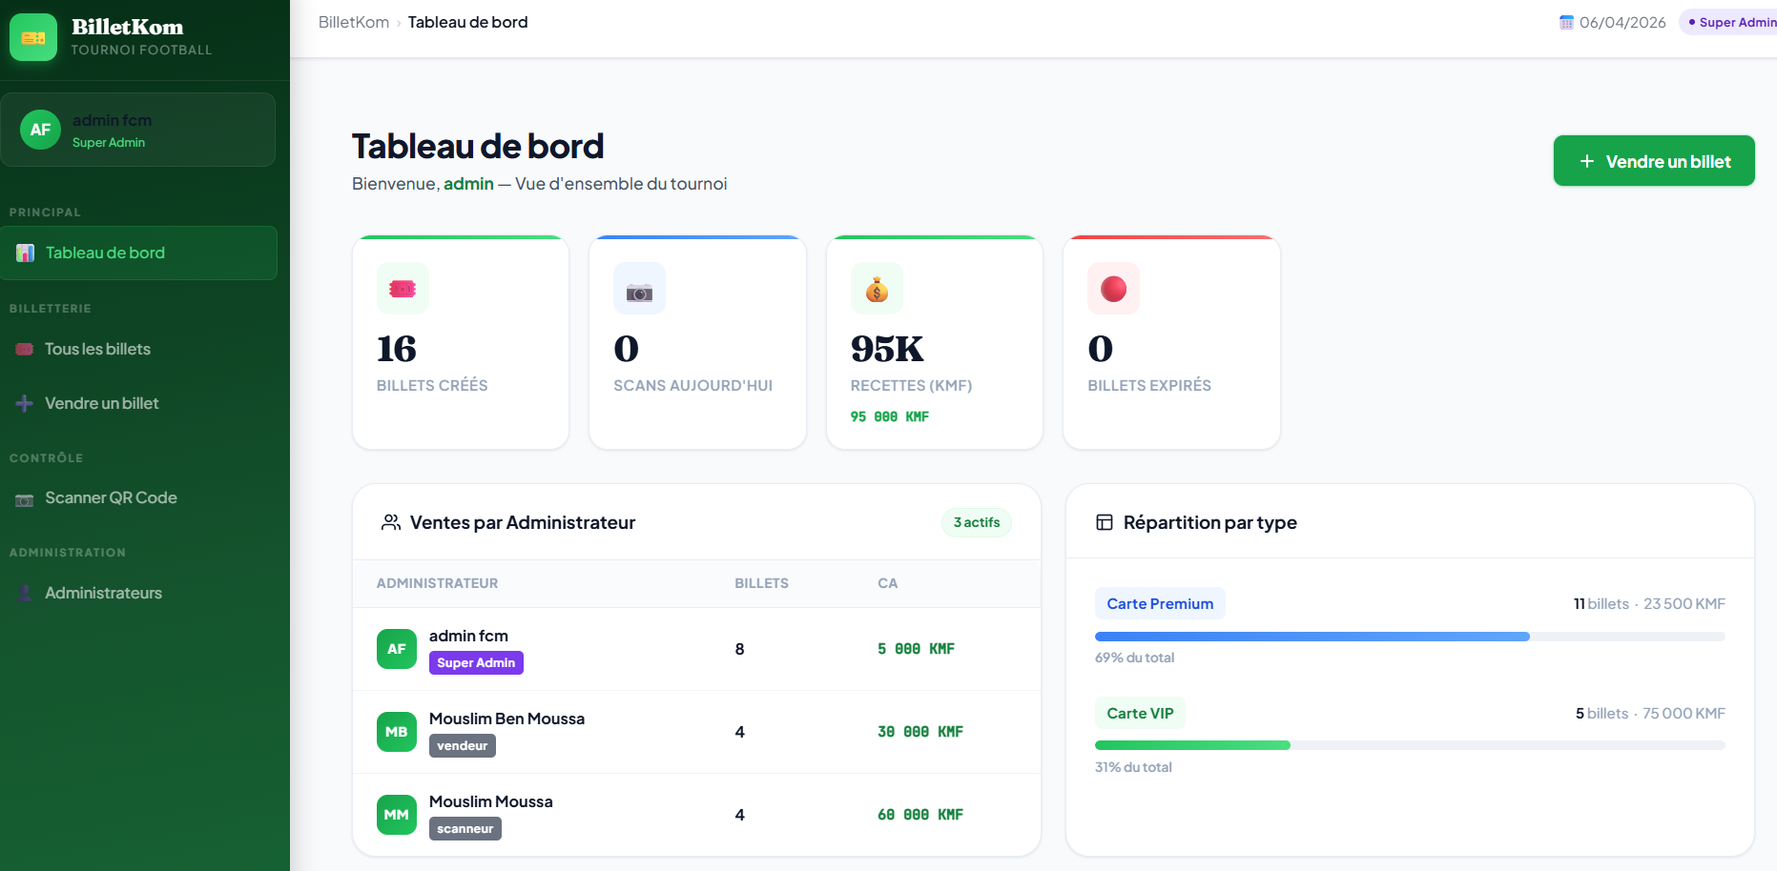Click the Mouslim Ben Moussa name
Screen dimensions: 1777x871
click(506, 719)
